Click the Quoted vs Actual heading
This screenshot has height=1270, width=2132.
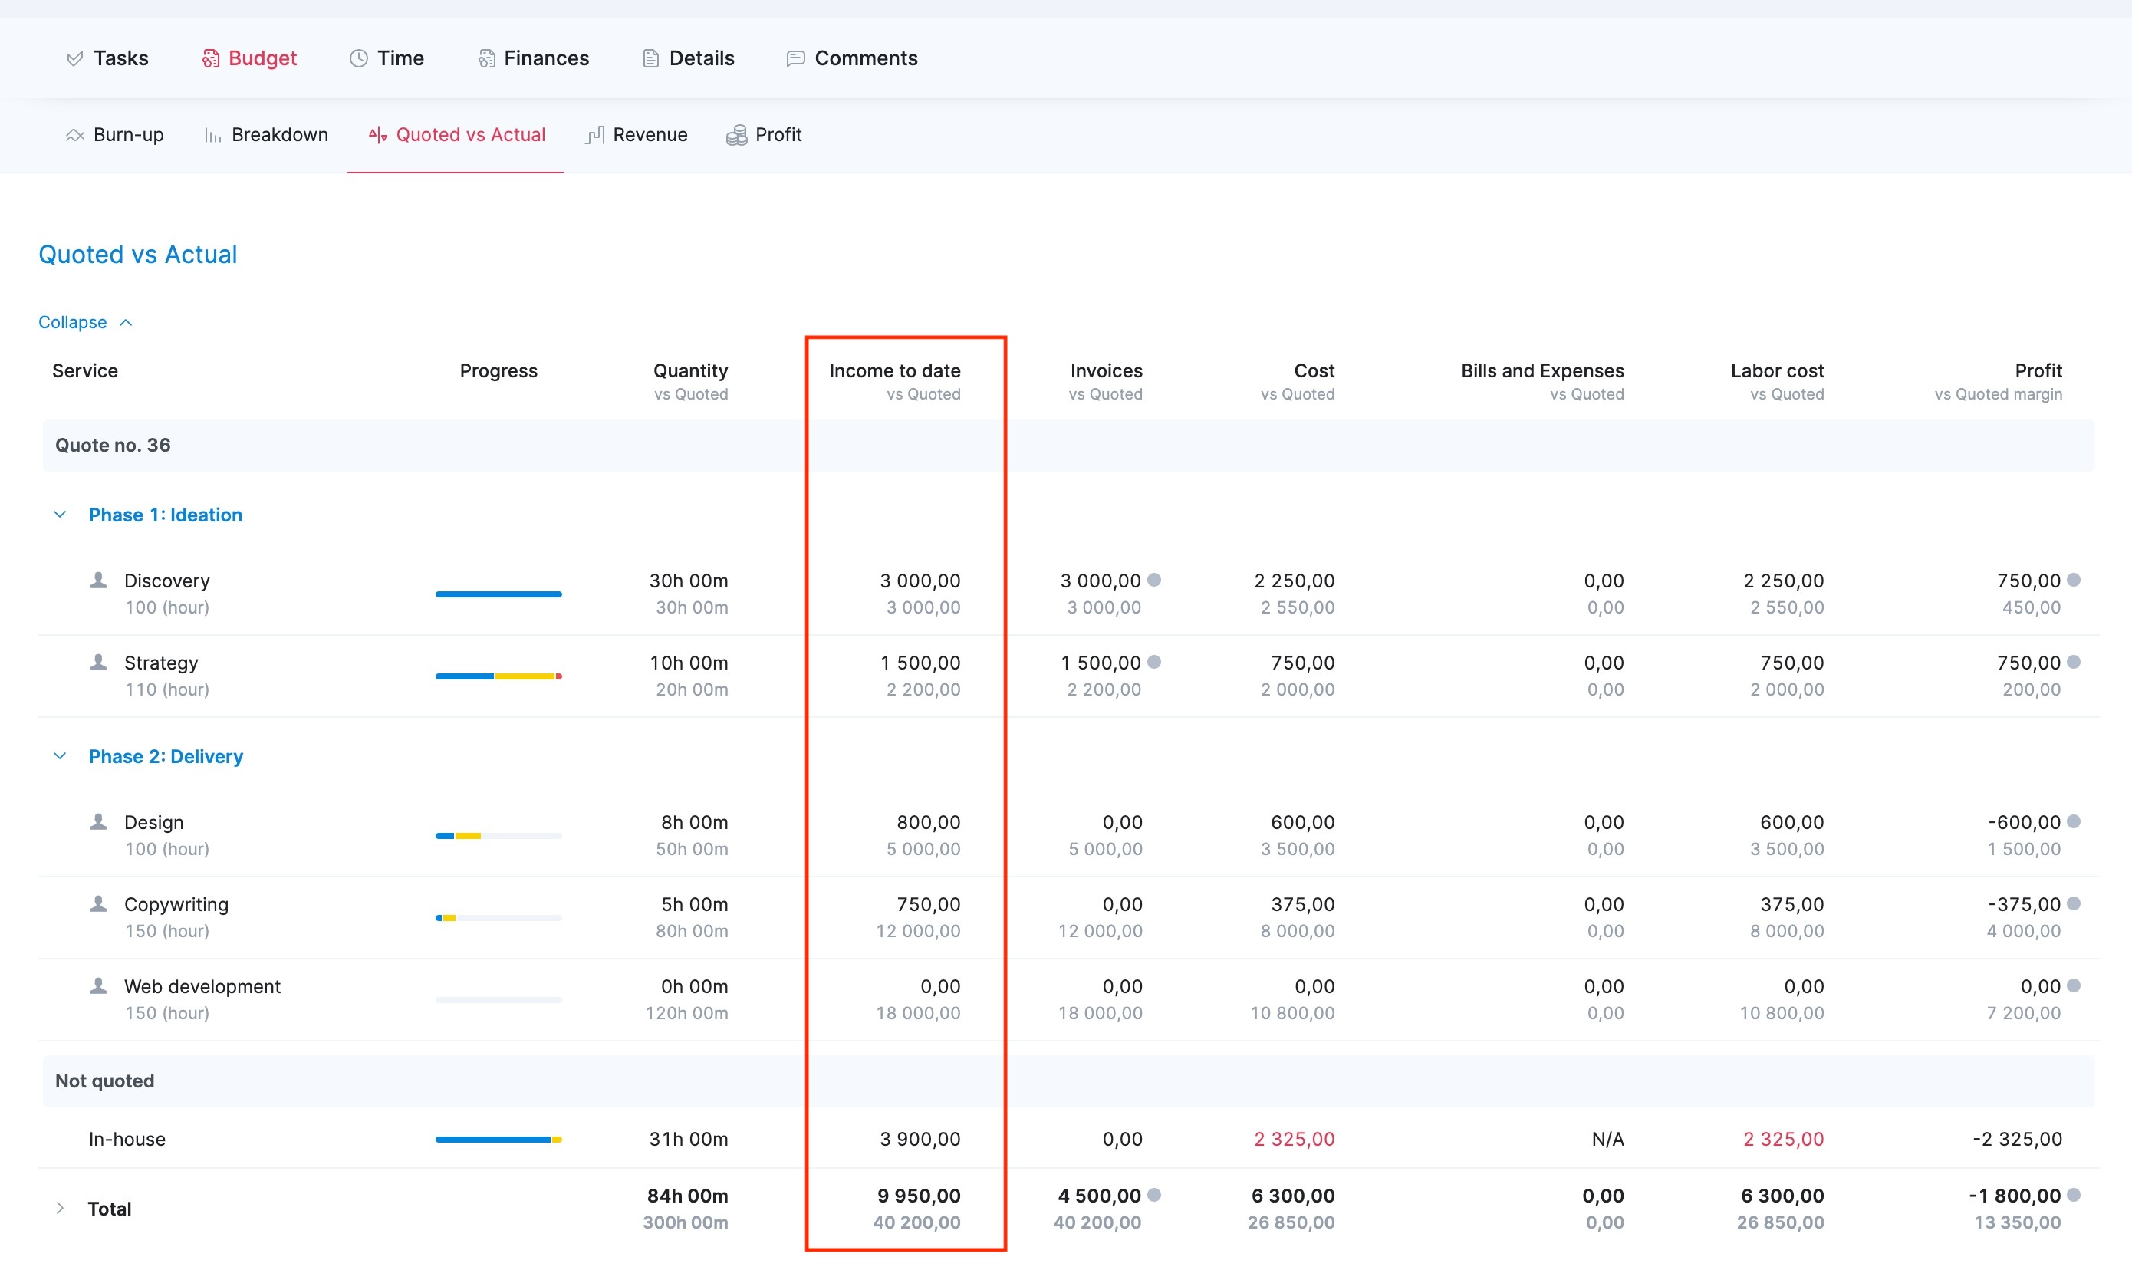pyautogui.click(x=138, y=255)
